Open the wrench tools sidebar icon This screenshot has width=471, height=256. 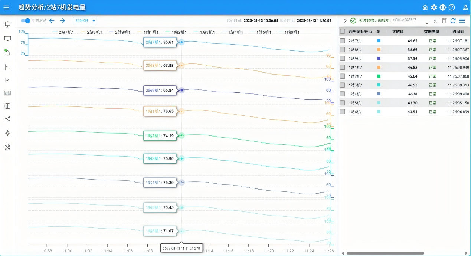click(7, 147)
